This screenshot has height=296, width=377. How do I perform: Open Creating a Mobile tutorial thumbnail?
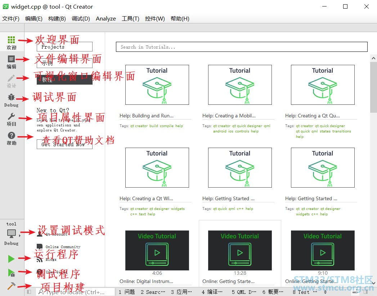[x=240, y=85]
